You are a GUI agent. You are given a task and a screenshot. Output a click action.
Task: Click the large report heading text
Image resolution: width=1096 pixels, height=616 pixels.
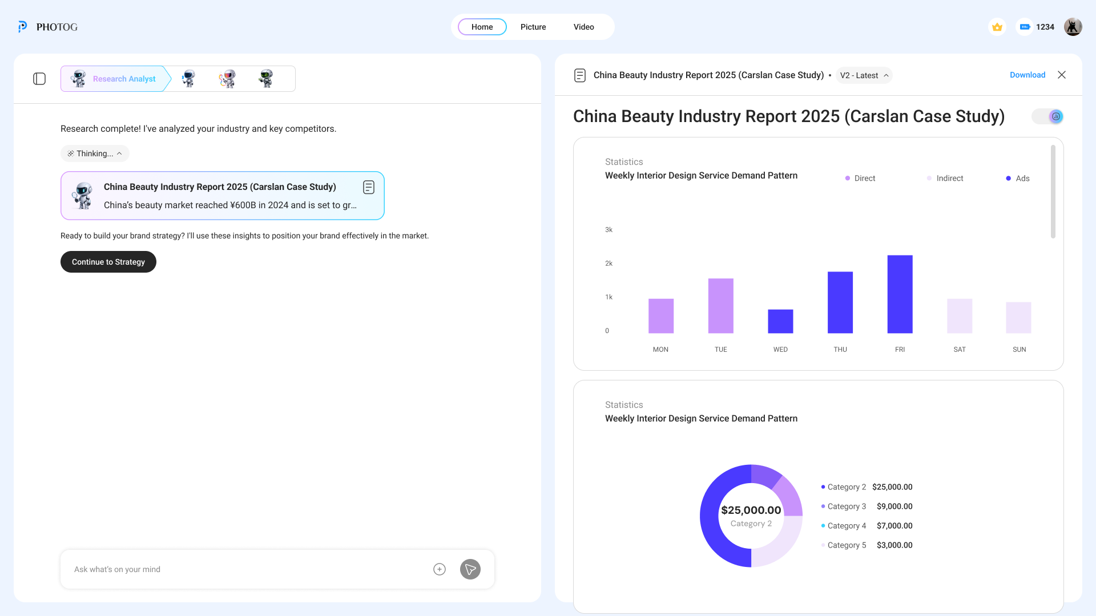(x=789, y=116)
